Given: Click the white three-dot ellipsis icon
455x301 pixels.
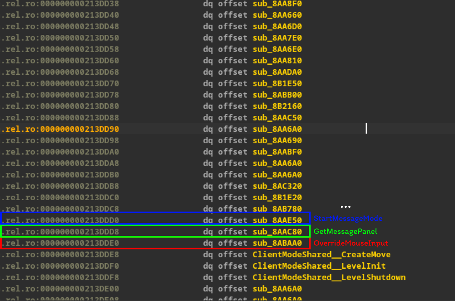Looking at the screenshot, I should tap(345, 207).
